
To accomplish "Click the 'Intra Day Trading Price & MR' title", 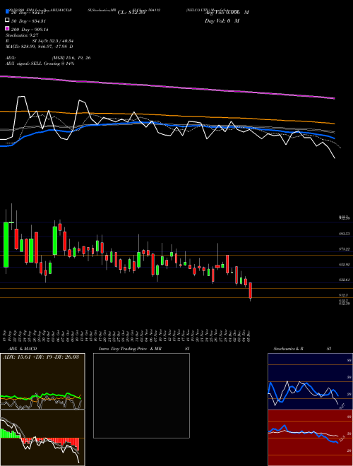I will [x=130, y=349].
